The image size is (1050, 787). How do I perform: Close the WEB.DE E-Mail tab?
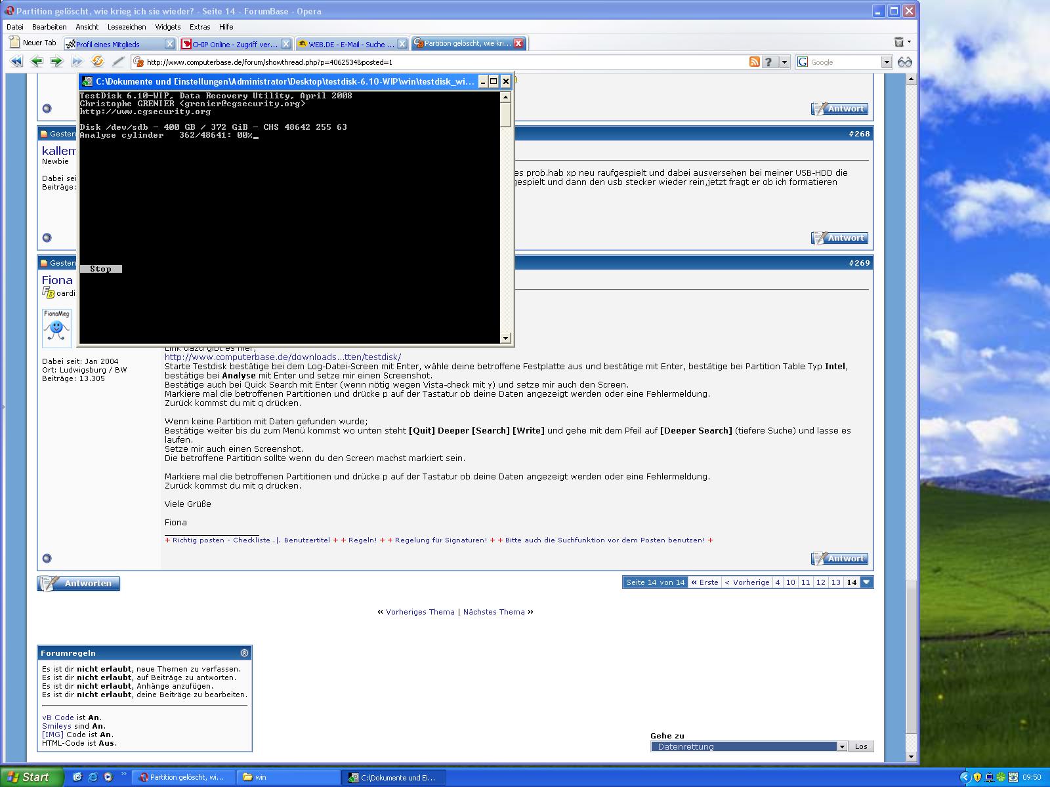coord(402,44)
